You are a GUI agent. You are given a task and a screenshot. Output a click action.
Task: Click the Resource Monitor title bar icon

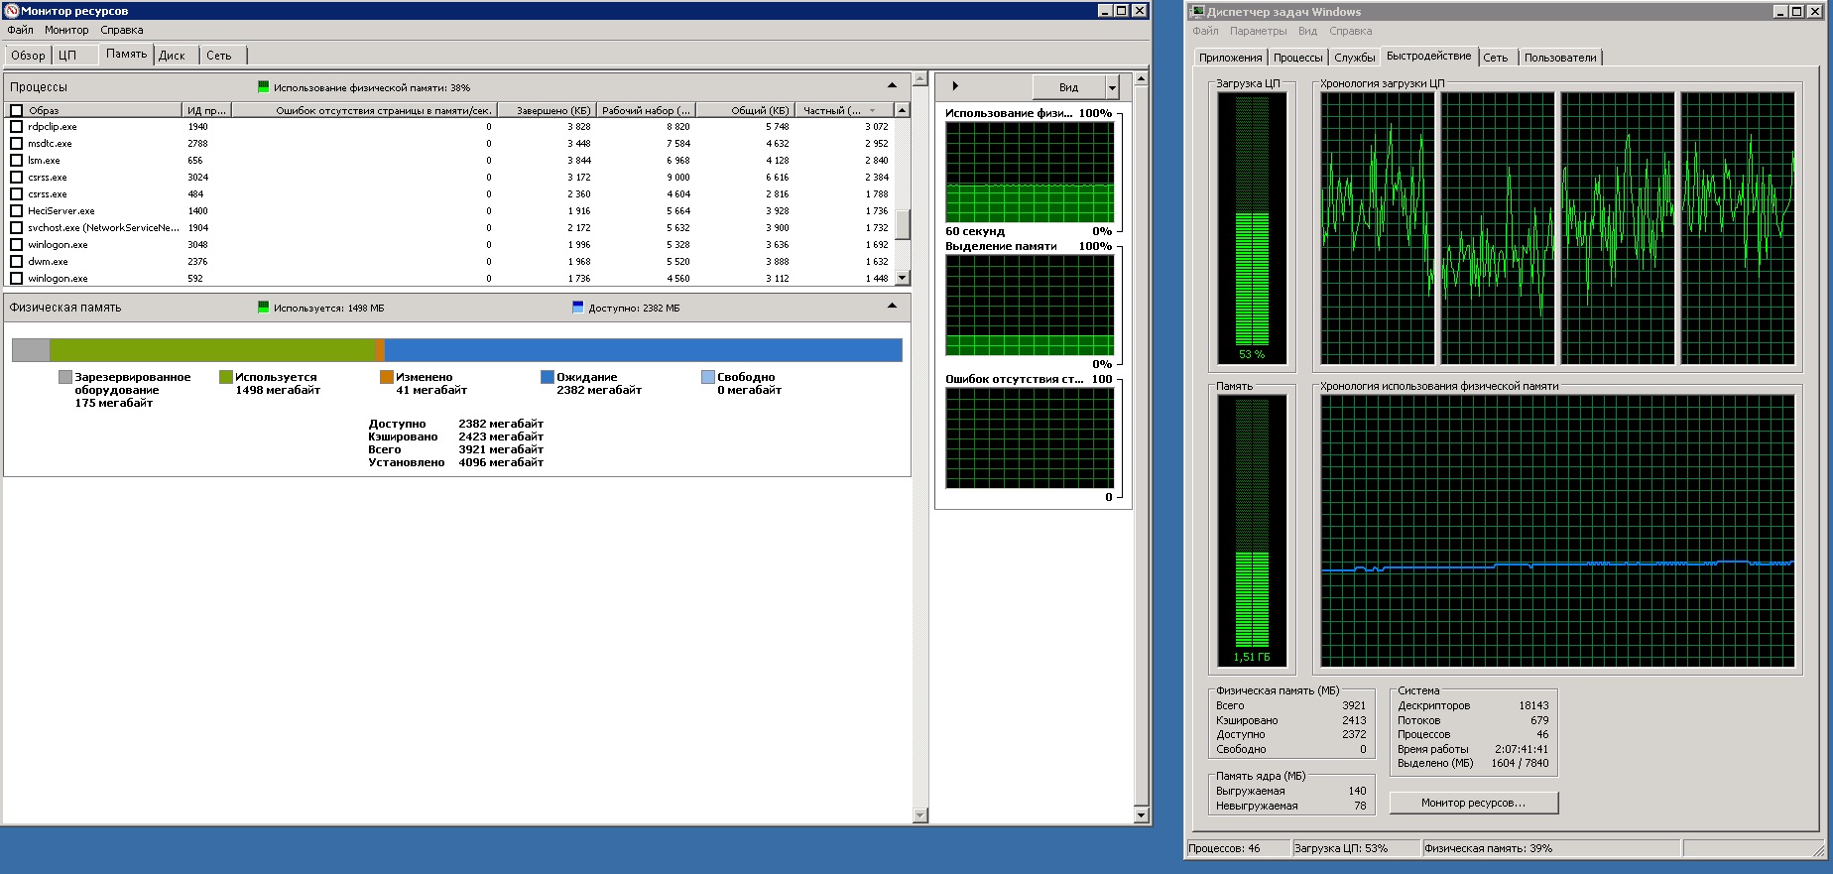click(12, 11)
